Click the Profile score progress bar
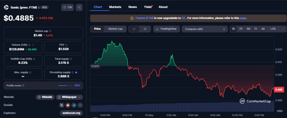287x118 pixels. [66, 85]
